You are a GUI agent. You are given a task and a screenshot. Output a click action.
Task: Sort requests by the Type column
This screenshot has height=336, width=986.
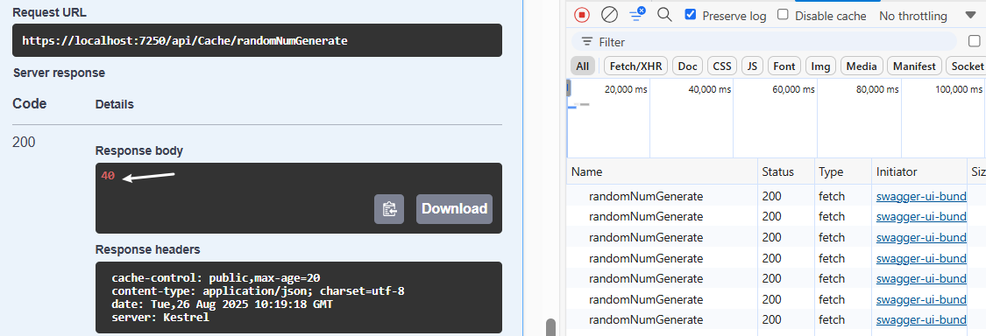point(842,171)
